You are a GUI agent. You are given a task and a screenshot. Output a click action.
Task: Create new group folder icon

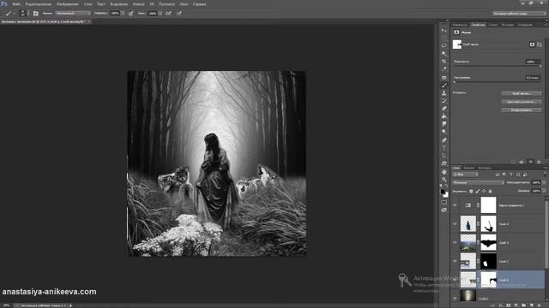tap(524, 305)
